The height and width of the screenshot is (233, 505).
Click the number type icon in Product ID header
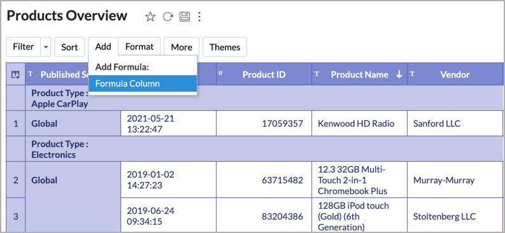220,73
